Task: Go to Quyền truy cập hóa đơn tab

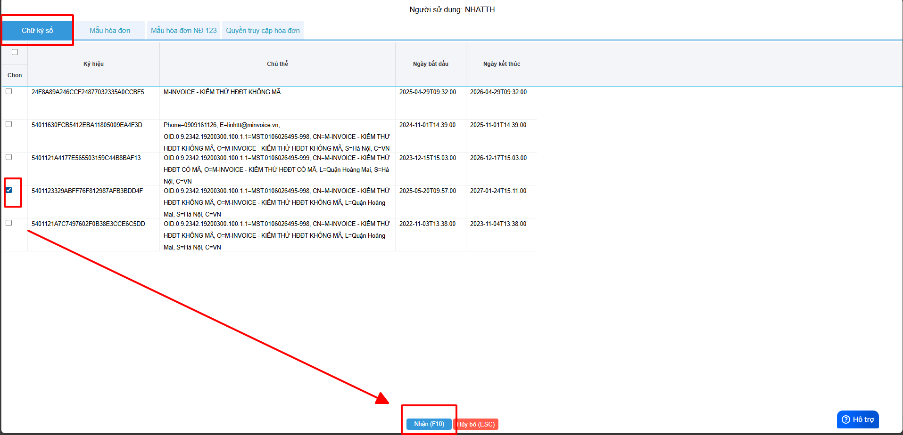Action: pos(263,31)
